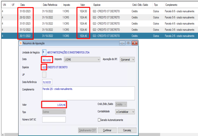Open the Contabilidade a Contabilizar dropdown

coord(125,112)
